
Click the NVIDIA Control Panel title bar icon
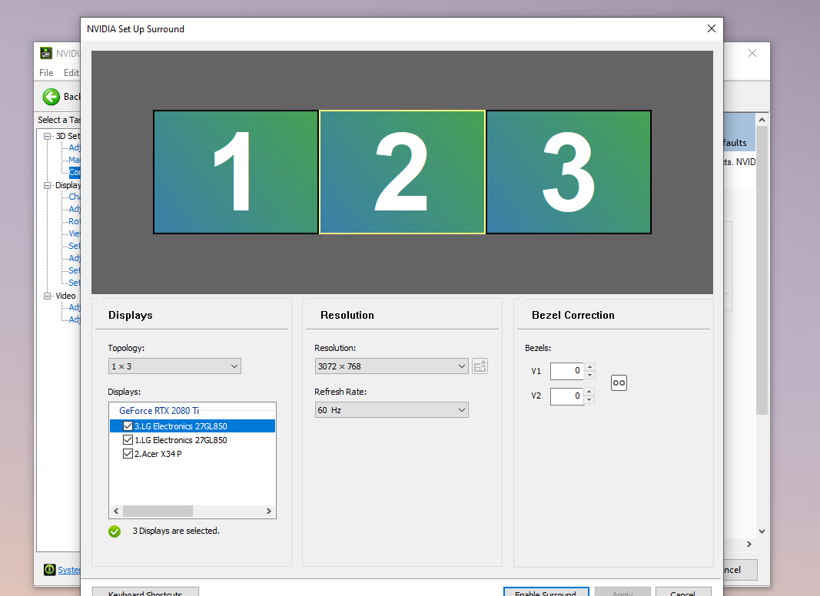46,54
